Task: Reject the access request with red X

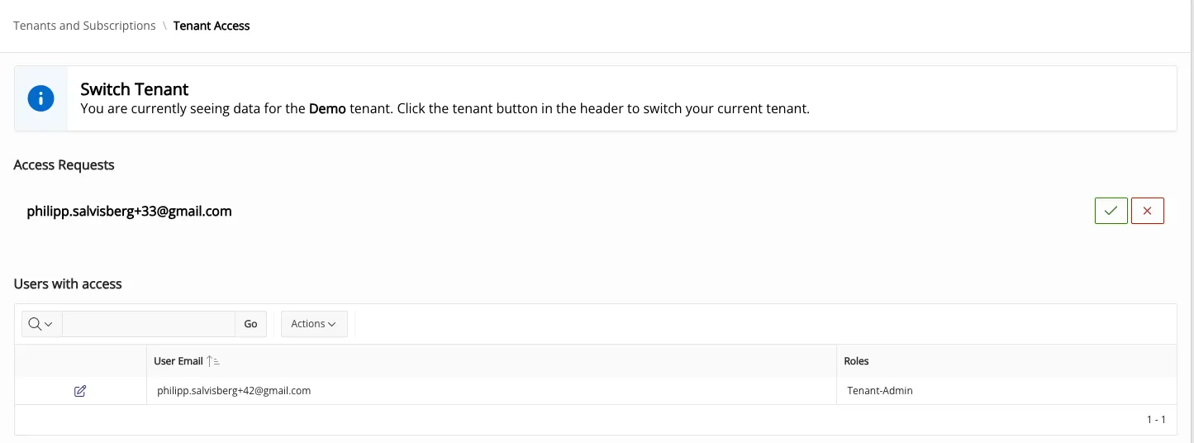Action: 1147,211
